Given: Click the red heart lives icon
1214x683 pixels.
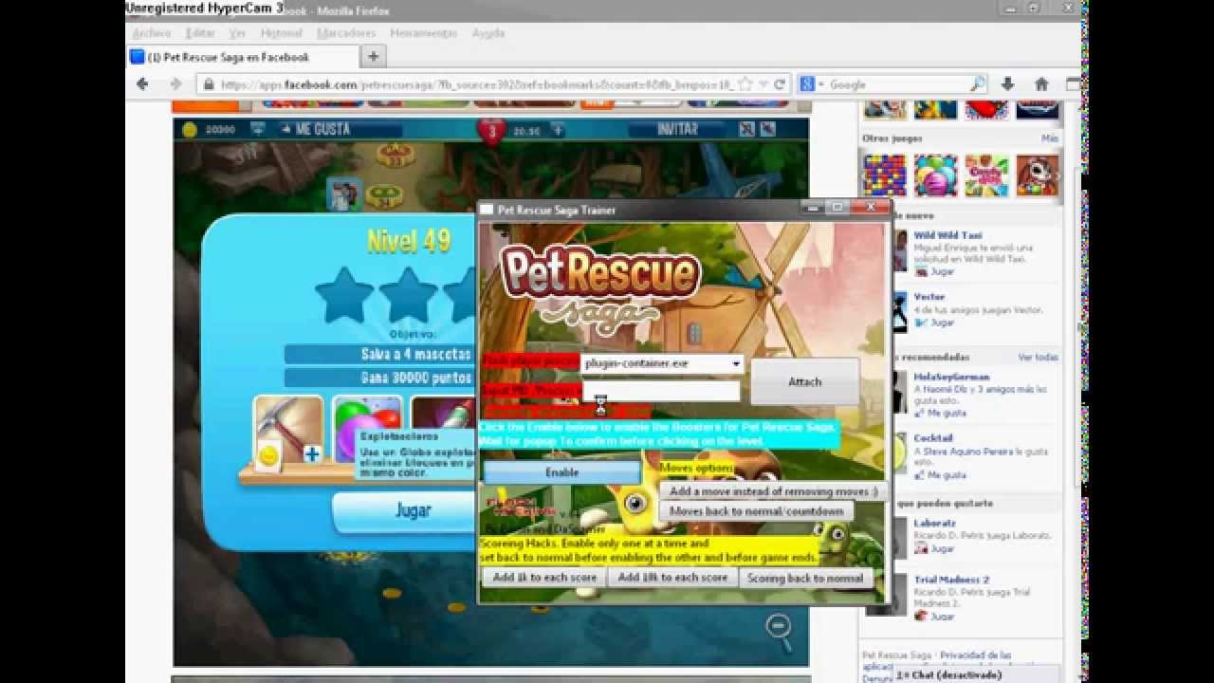Looking at the screenshot, I should pyautogui.click(x=491, y=132).
